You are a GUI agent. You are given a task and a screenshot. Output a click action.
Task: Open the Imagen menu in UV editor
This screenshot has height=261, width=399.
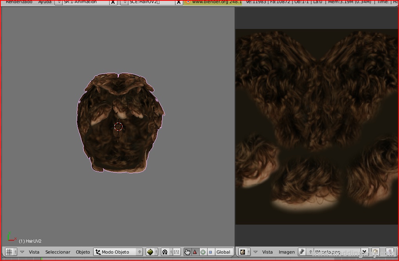(287, 252)
